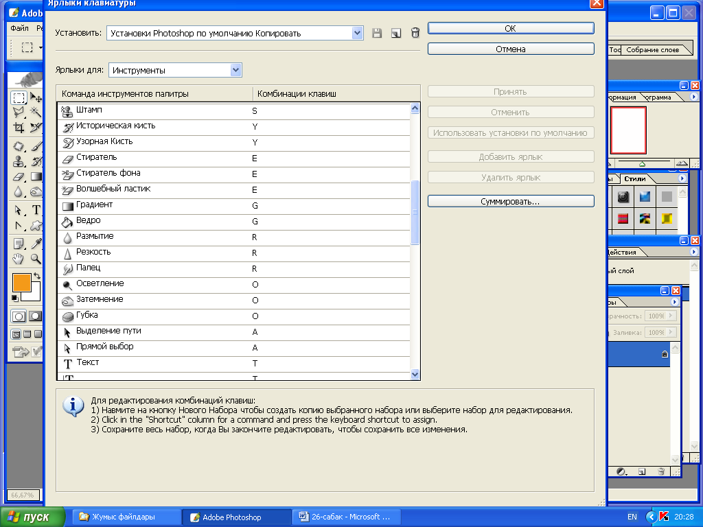Image resolution: width=703 pixels, height=527 pixels.
Task: Switch to Full Screen with menu bar mode
Action: tap(27, 334)
